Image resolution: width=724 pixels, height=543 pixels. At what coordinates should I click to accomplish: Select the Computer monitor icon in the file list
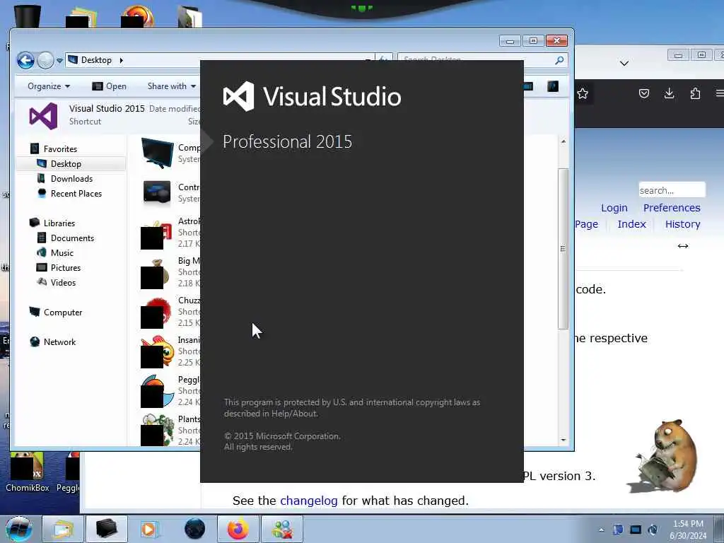tap(158, 153)
